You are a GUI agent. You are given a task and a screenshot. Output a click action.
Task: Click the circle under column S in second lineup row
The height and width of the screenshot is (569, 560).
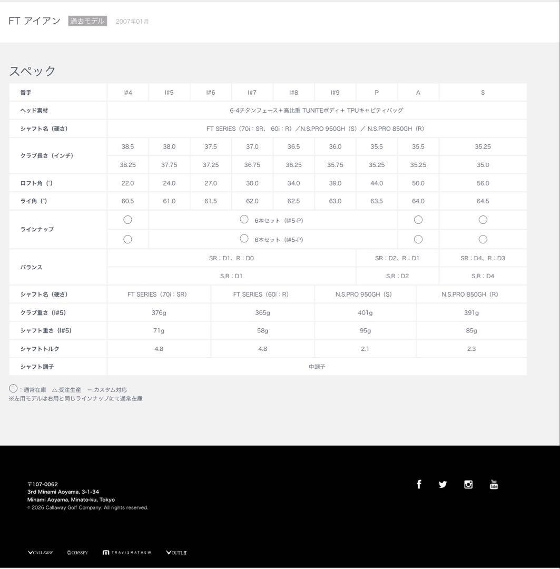[483, 239]
